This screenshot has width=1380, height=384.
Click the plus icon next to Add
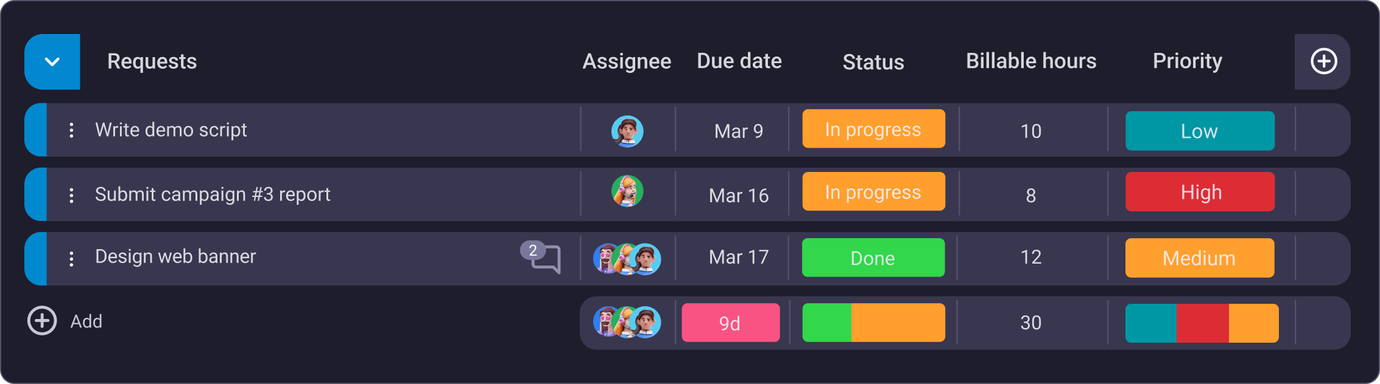[41, 321]
